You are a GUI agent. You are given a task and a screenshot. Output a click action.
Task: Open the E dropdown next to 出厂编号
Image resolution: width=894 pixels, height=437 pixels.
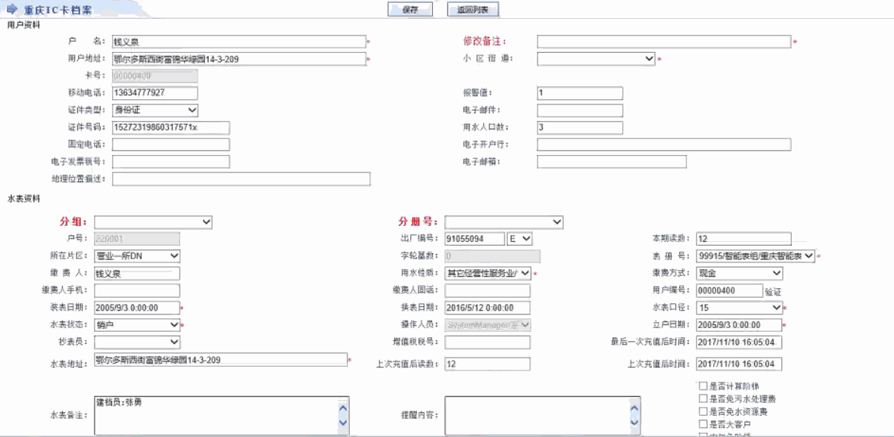(520, 239)
